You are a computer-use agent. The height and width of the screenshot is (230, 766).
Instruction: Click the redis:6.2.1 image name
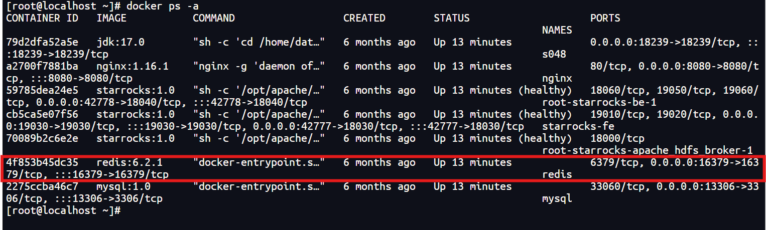click(130, 162)
